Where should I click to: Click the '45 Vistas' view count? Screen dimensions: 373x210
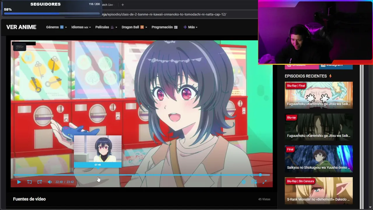(264, 199)
